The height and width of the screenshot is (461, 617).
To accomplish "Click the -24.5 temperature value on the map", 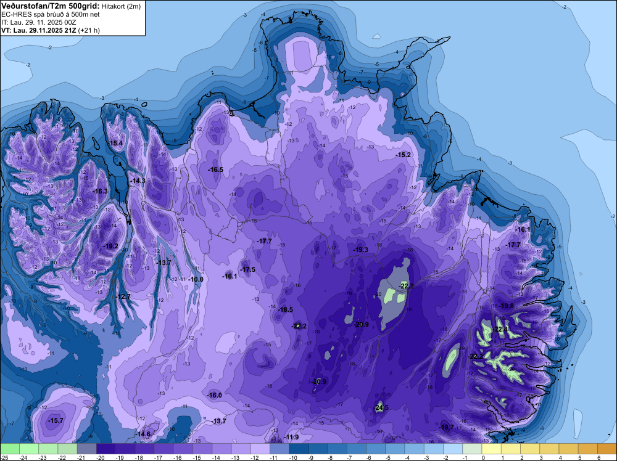I will pos(381,407).
